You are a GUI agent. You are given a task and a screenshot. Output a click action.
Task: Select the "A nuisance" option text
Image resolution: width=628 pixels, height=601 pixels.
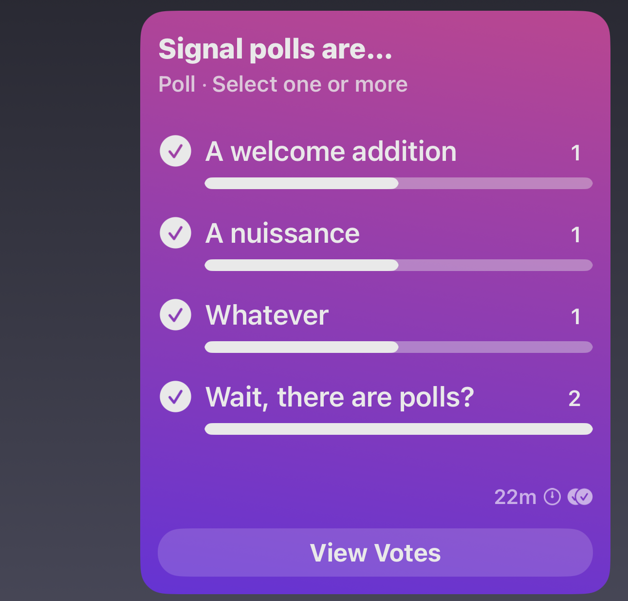282,233
